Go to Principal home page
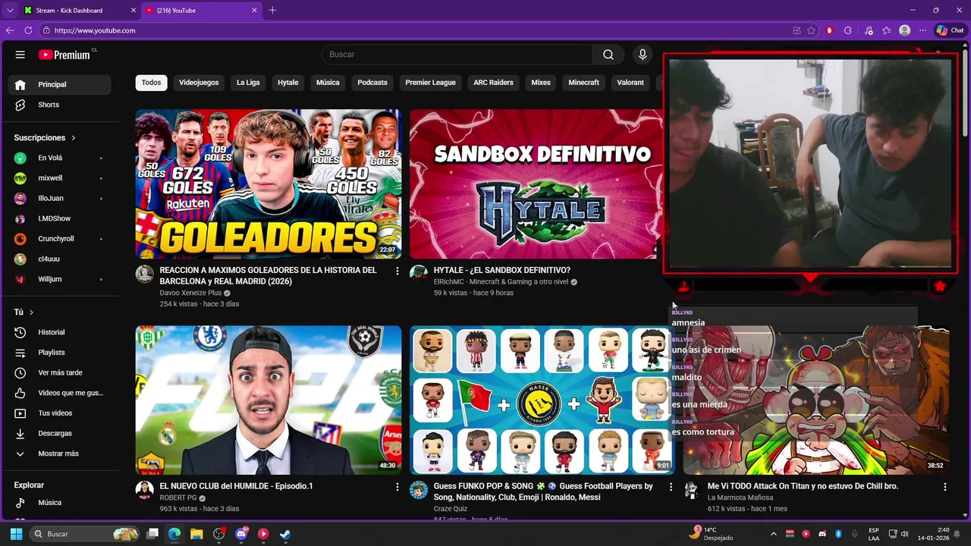The image size is (971, 546). (59, 84)
